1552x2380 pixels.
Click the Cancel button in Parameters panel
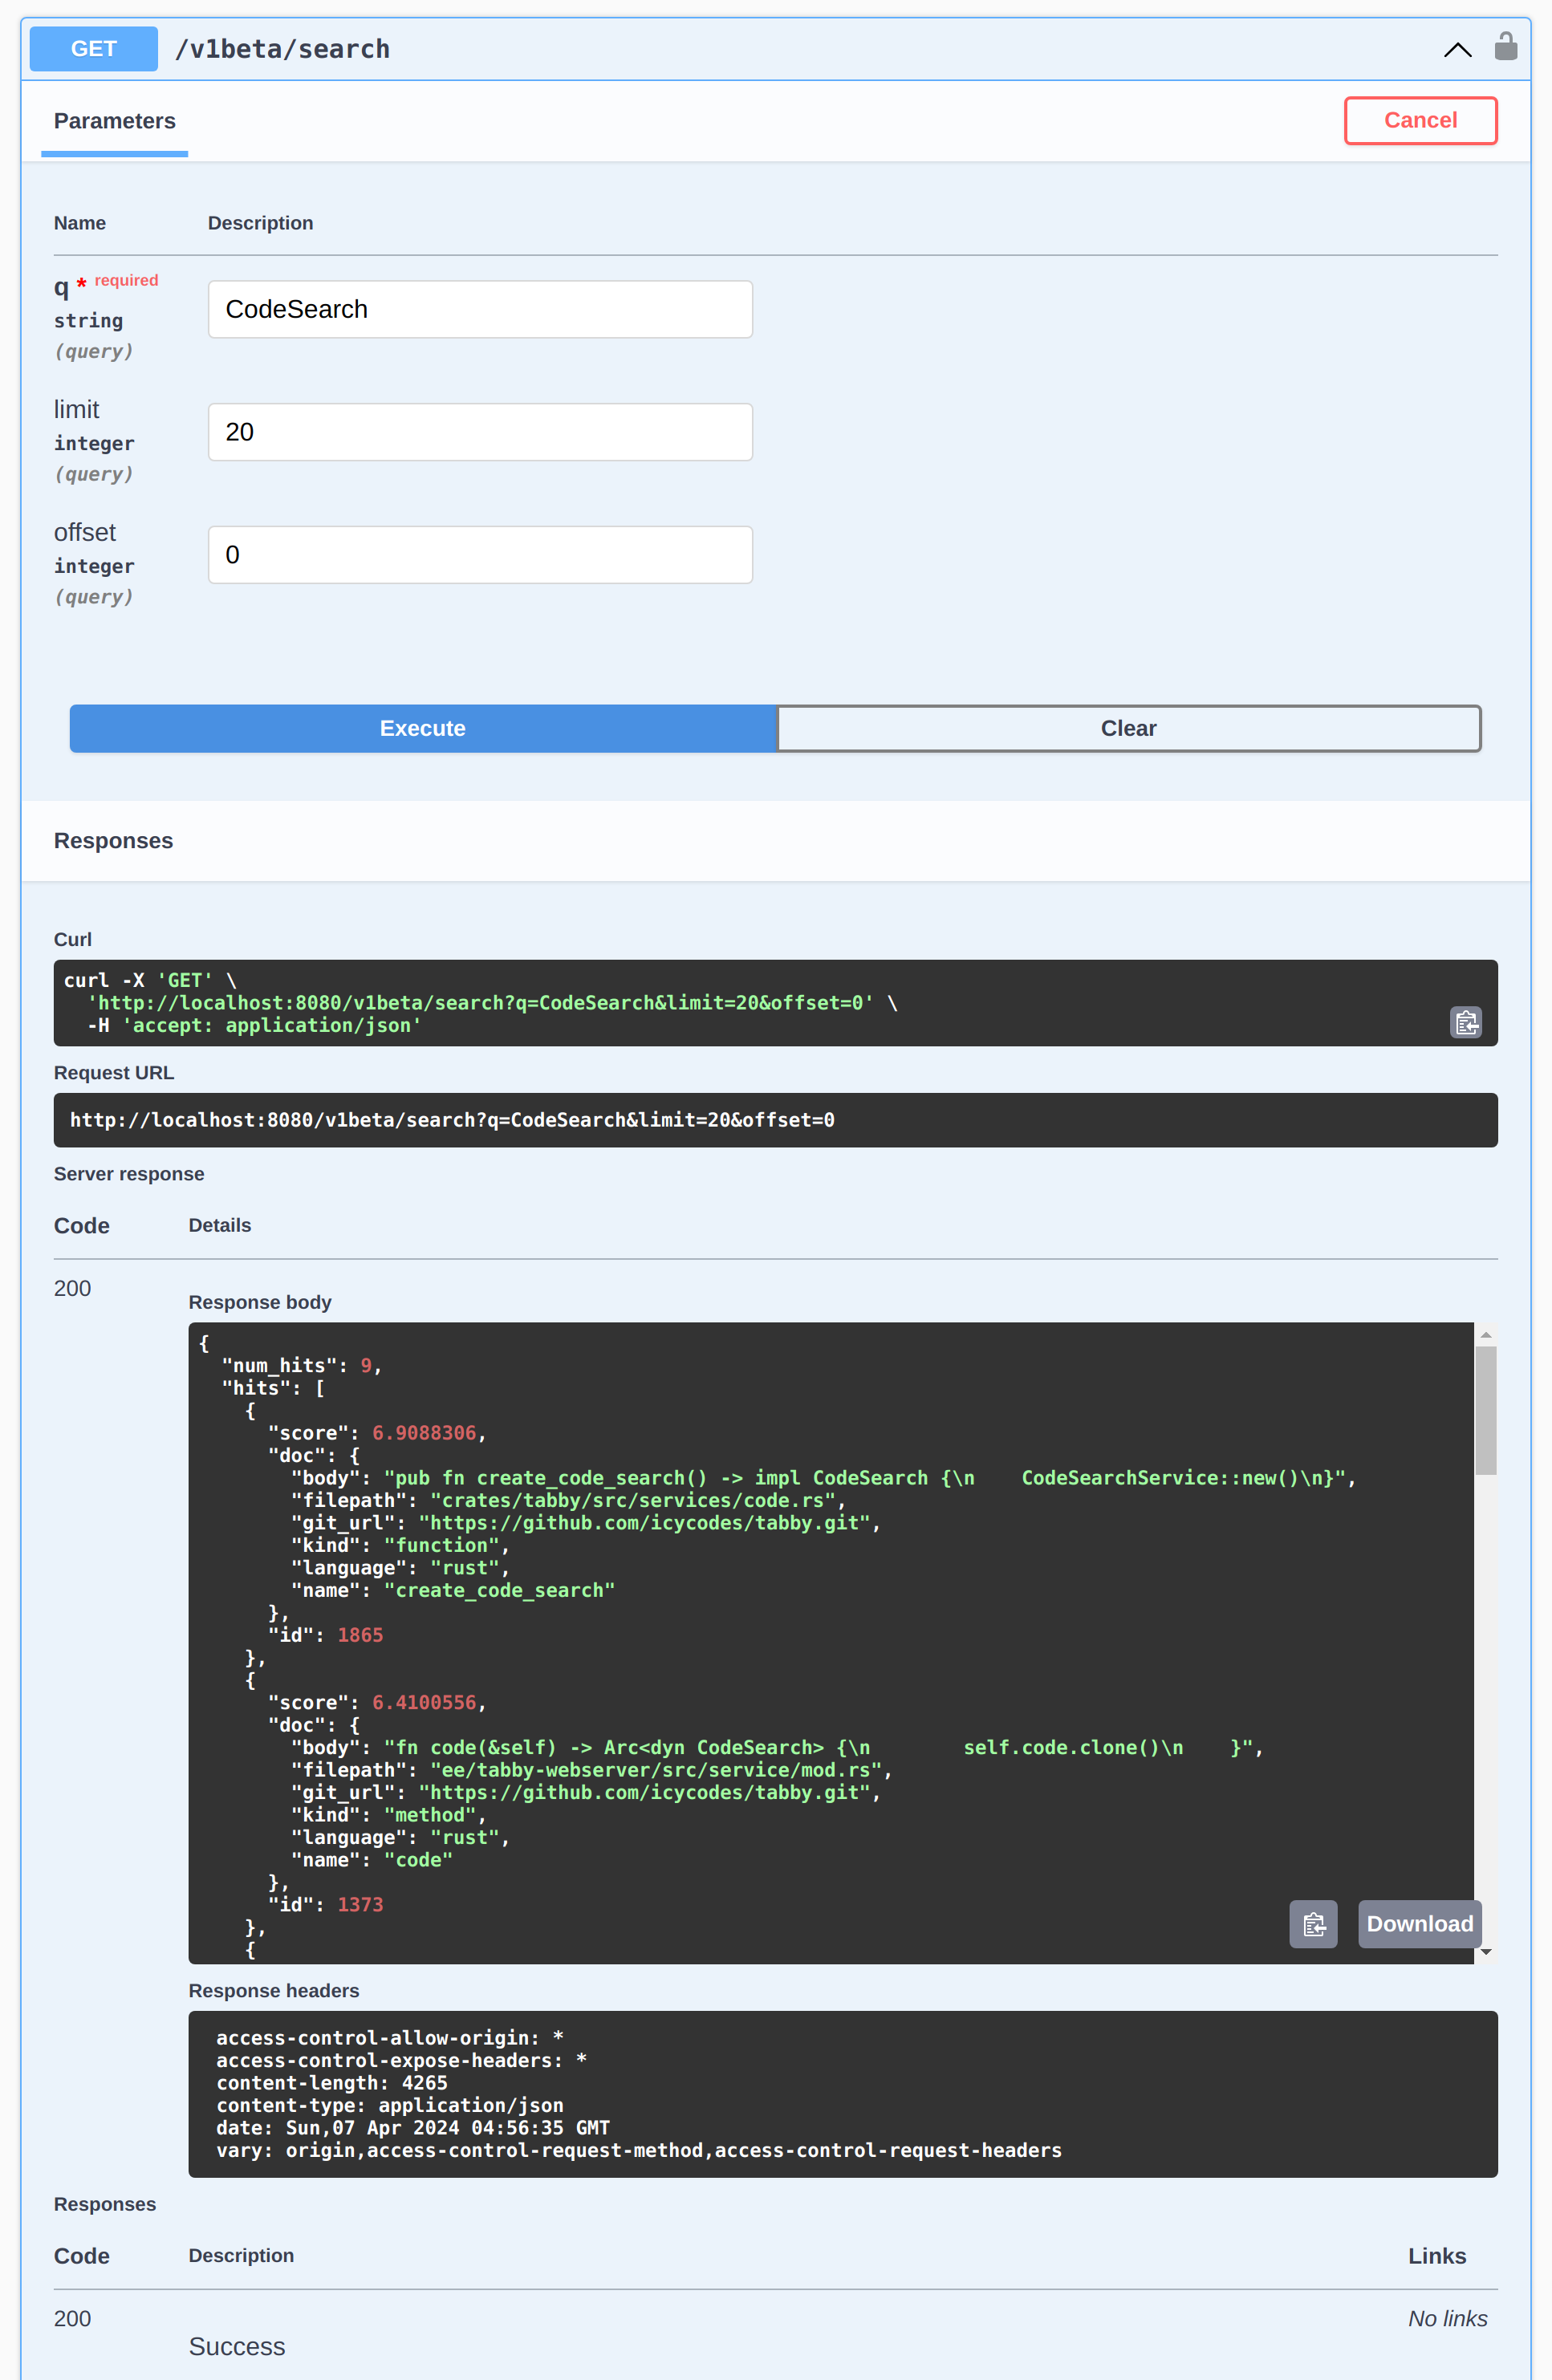1420,120
